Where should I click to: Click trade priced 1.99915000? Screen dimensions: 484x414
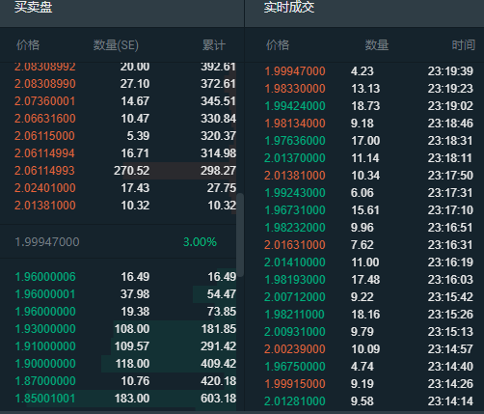364,384
